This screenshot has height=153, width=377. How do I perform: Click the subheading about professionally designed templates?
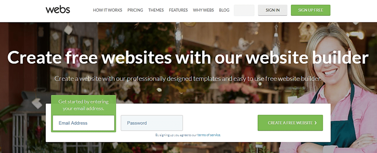click(188, 79)
